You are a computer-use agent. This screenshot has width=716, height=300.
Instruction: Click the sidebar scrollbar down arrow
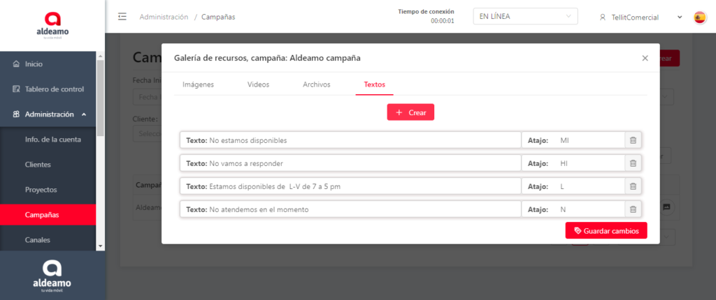pyautogui.click(x=101, y=246)
